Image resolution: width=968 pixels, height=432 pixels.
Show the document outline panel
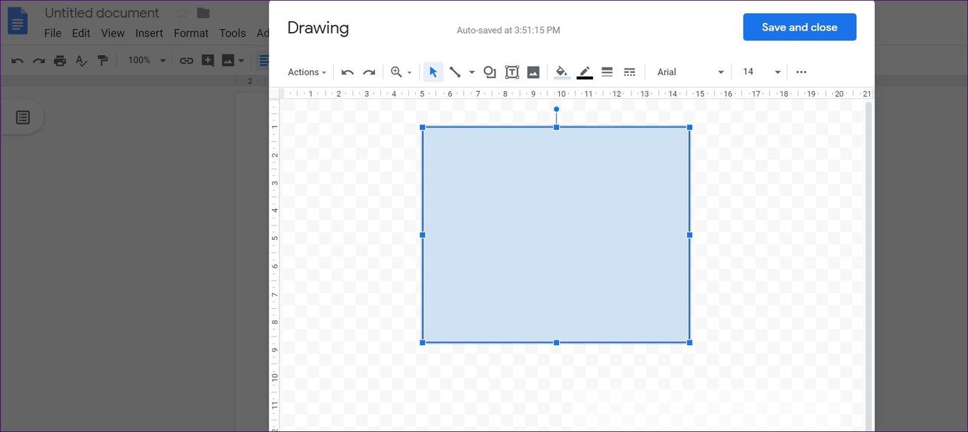pos(23,118)
